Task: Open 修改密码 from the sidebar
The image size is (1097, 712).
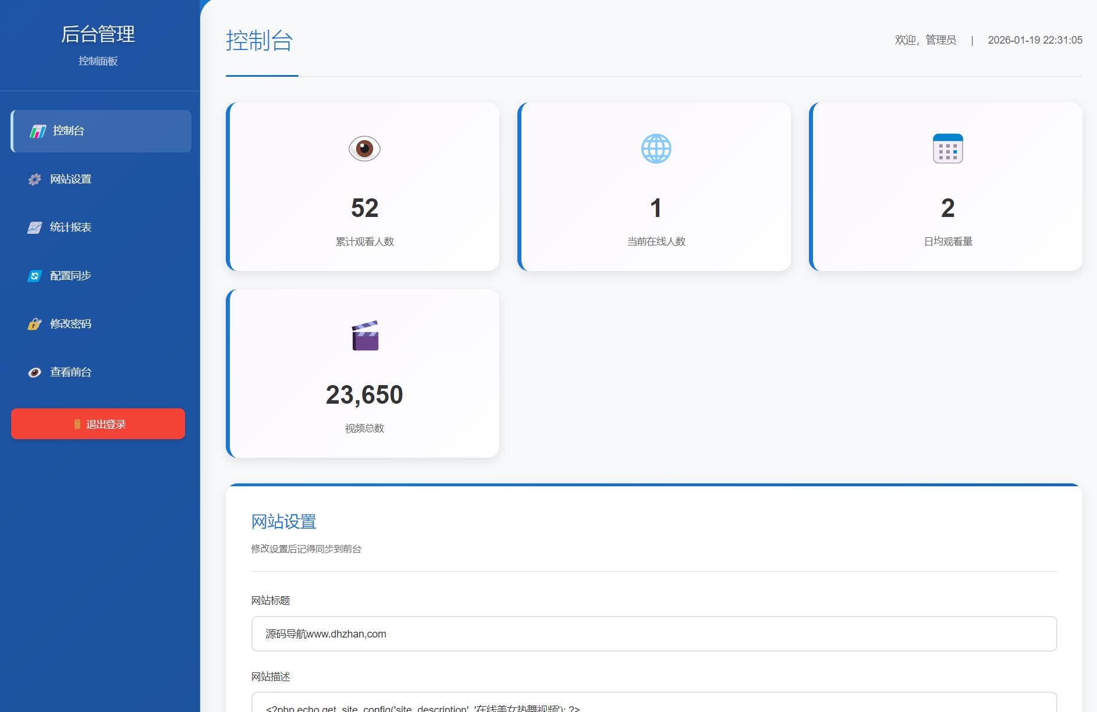Action: 70,324
